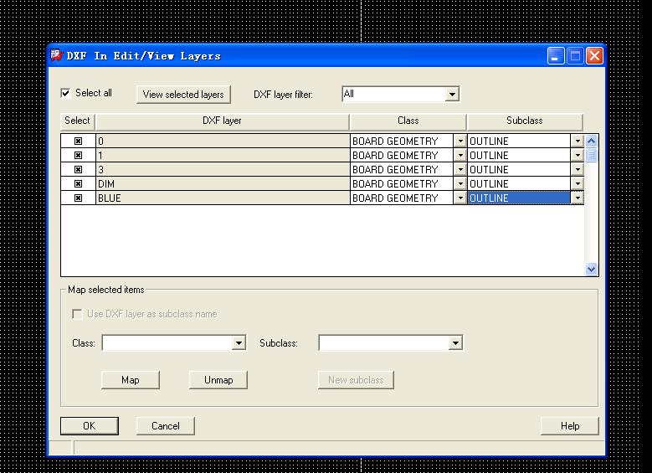The image size is (652, 473).
Task: Expand Class dropdown for layer 1 row
Action: coord(459,156)
